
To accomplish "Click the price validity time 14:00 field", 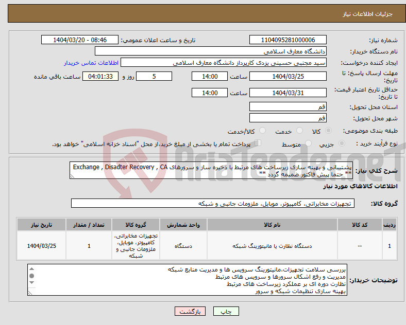I will point(210,93).
